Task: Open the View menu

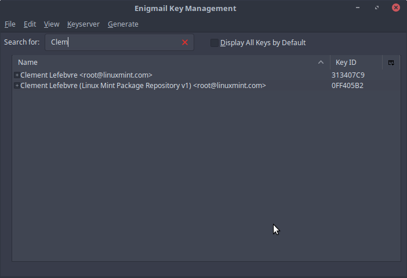Action: coord(52,24)
